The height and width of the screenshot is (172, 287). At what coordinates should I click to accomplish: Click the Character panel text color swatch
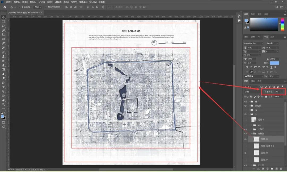coord(274,63)
